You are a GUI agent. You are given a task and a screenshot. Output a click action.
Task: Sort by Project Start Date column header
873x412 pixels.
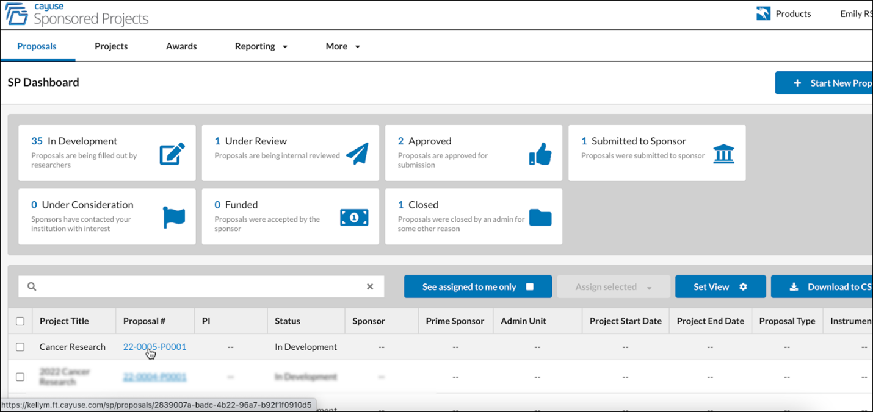626,321
